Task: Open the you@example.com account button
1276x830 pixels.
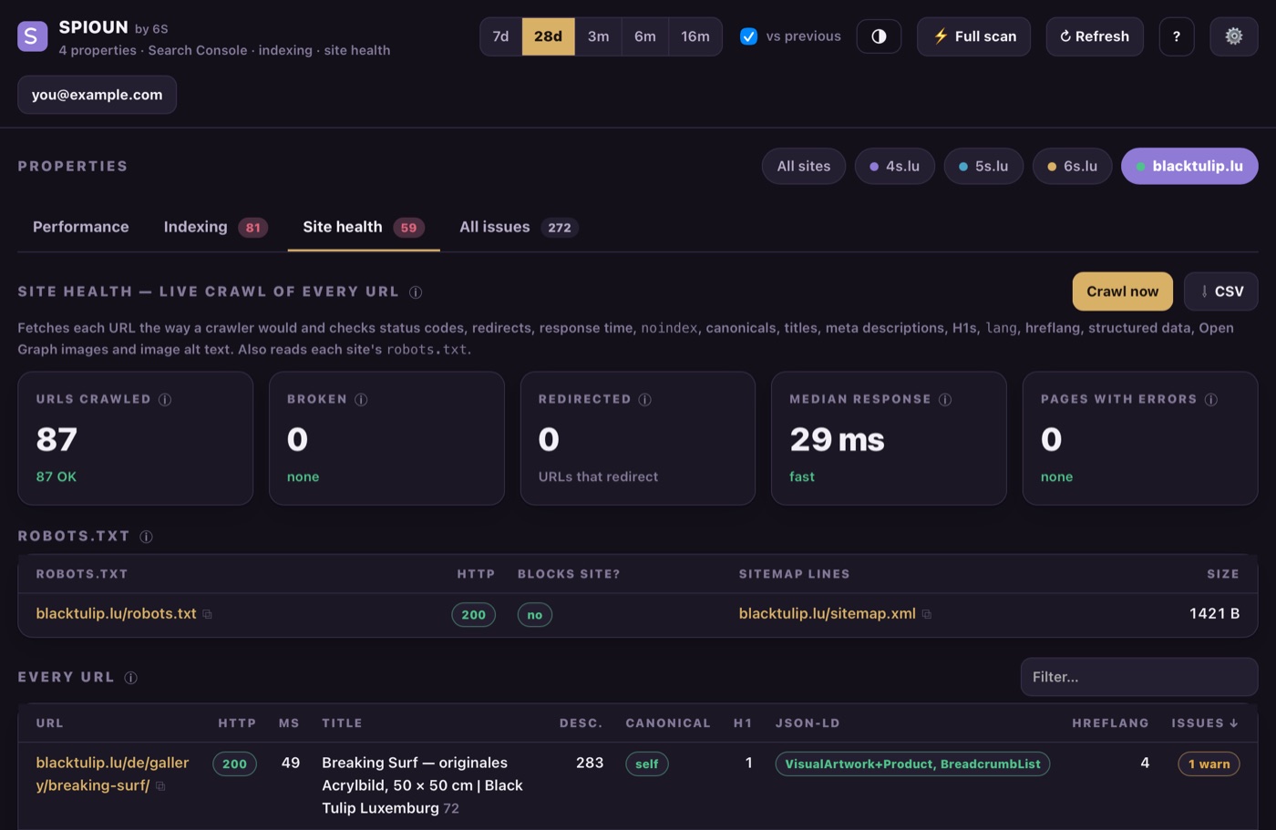Action: click(97, 95)
